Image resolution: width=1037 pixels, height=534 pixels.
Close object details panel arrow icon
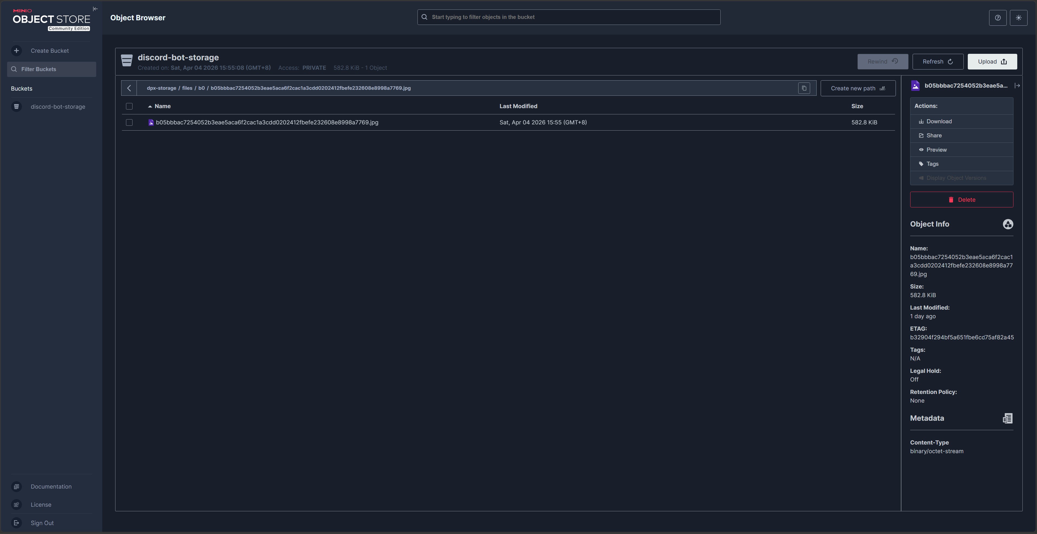click(x=1017, y=86)
